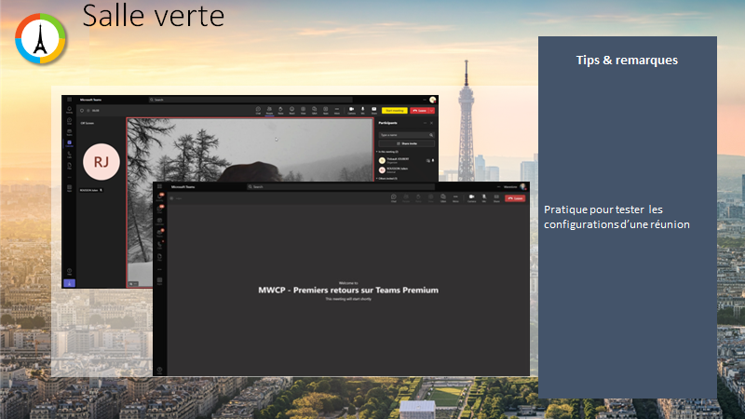Open Chat in back Teams left sidebar
The height and width of the screenshot is (419, 745).
(69, 121)
